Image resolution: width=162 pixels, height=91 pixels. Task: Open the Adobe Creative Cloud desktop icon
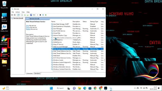(x=4, y=52)
